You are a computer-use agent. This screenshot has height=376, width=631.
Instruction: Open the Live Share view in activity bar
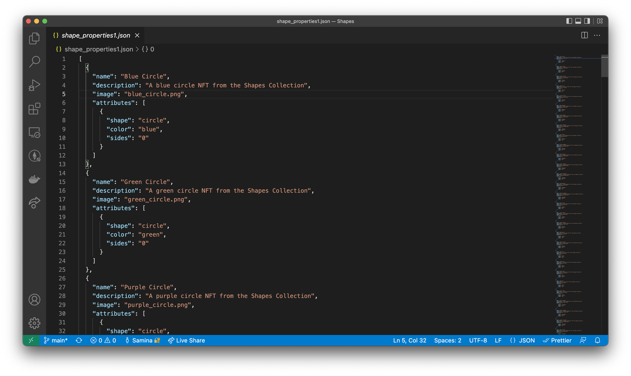pyautogui.click(x=34, y=203)
